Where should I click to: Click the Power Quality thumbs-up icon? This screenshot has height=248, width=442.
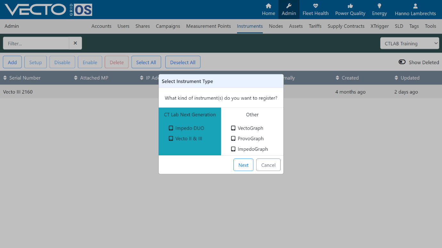(x=350, y=6)
